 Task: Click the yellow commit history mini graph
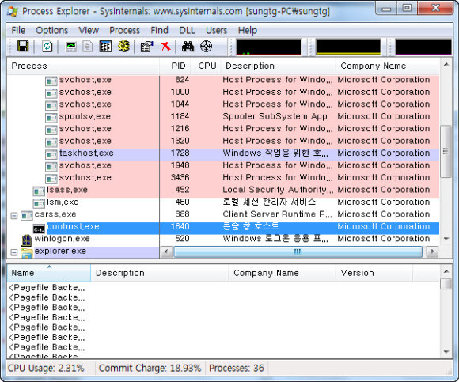(x=348, y=47)
